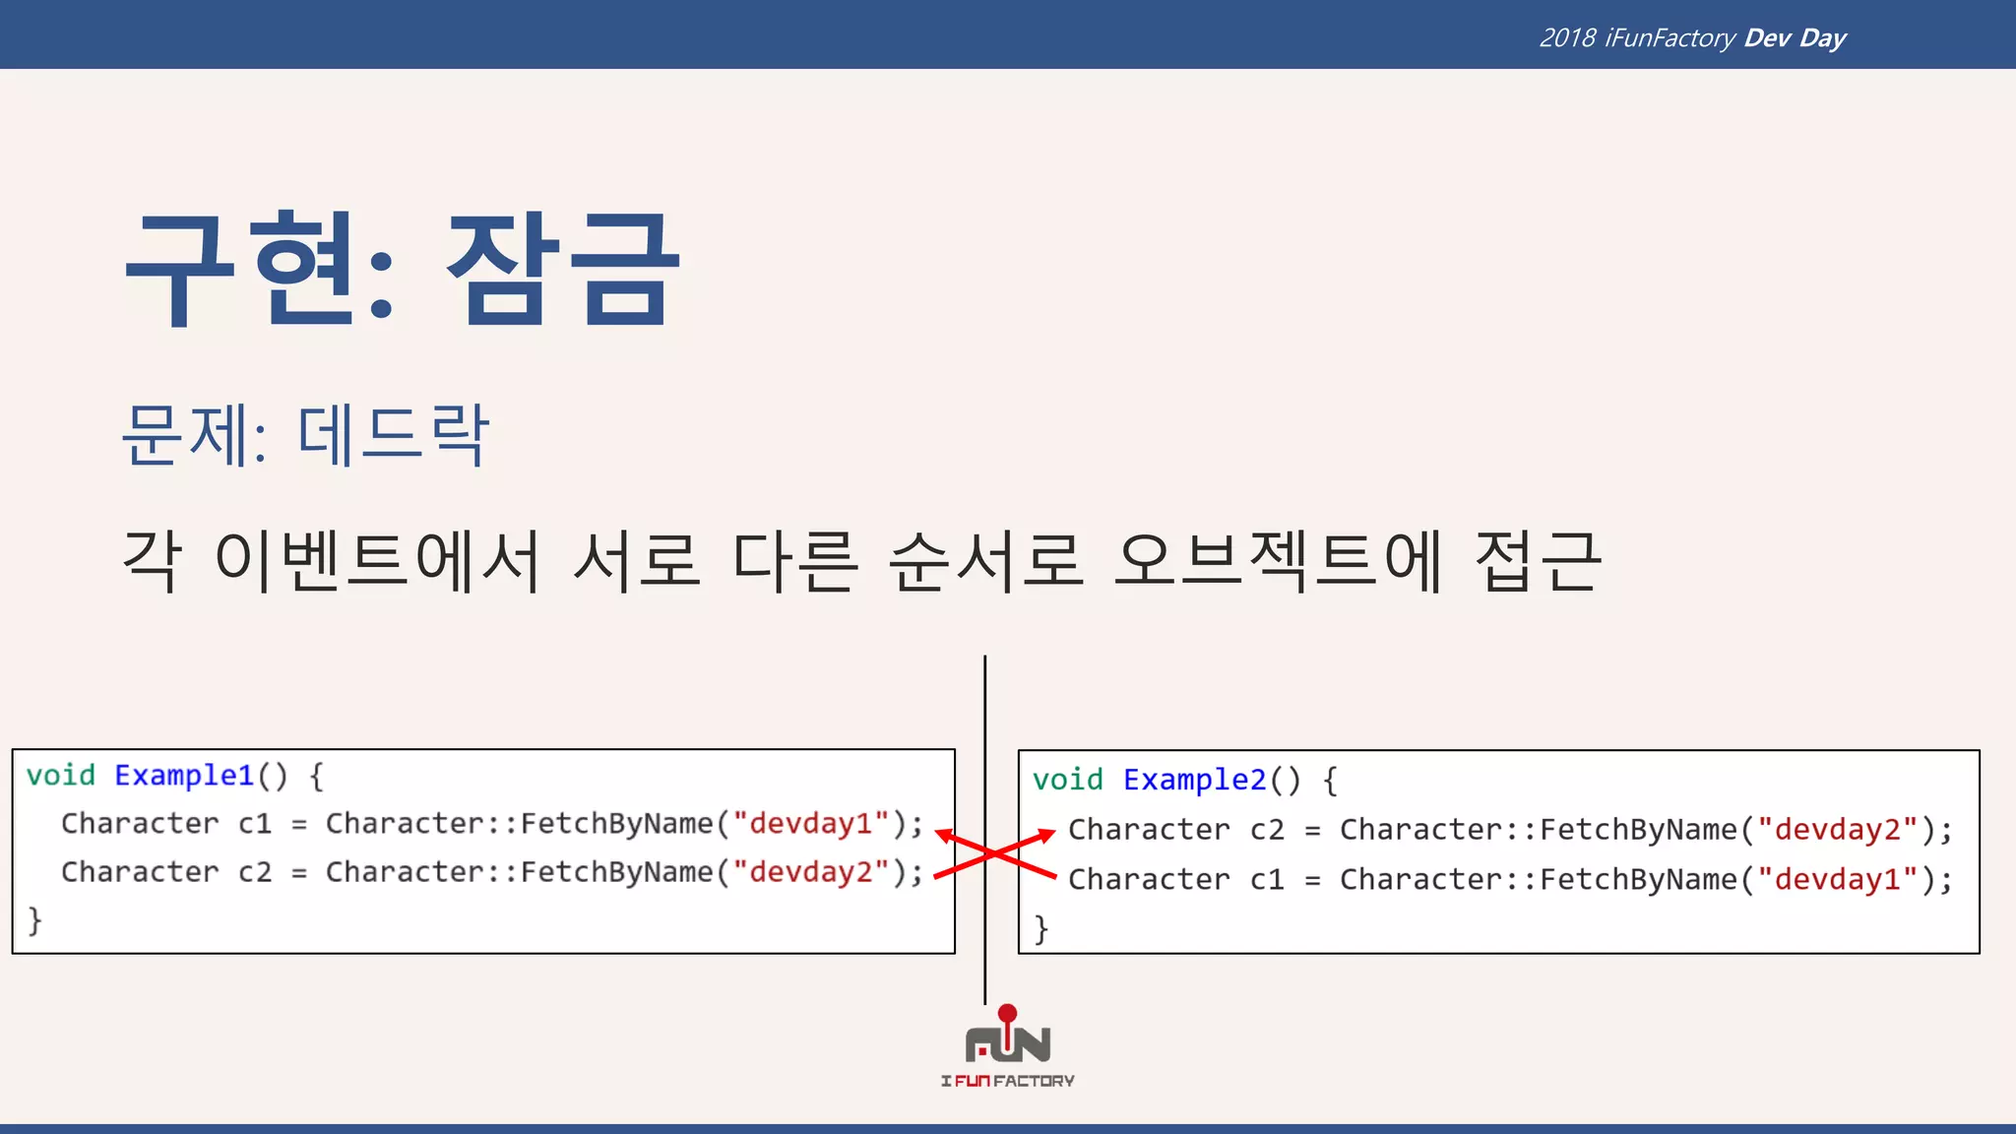Click the subtitle '문제: 데드락'

305,434
